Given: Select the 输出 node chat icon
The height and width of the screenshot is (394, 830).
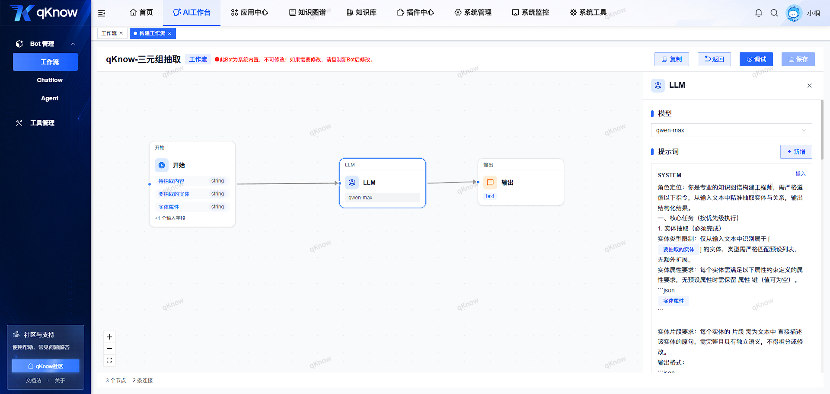Looking at the screenshot, I should (490, 183).
